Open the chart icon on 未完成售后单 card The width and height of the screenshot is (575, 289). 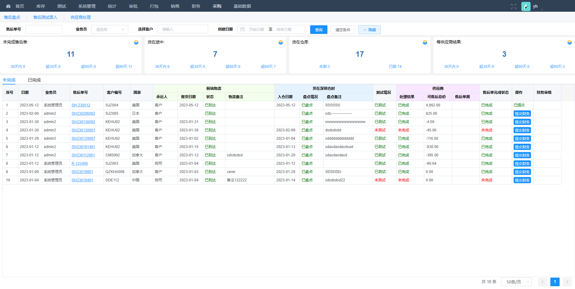[136, 42]
